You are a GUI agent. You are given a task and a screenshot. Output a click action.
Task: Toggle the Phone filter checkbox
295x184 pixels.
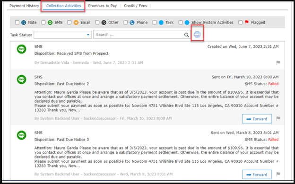[x=125, y=23]
